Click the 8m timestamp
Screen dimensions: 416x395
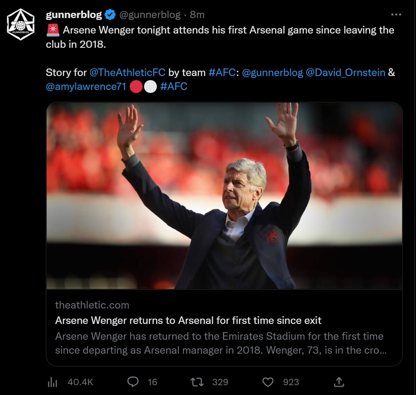[x=197, y=15]
